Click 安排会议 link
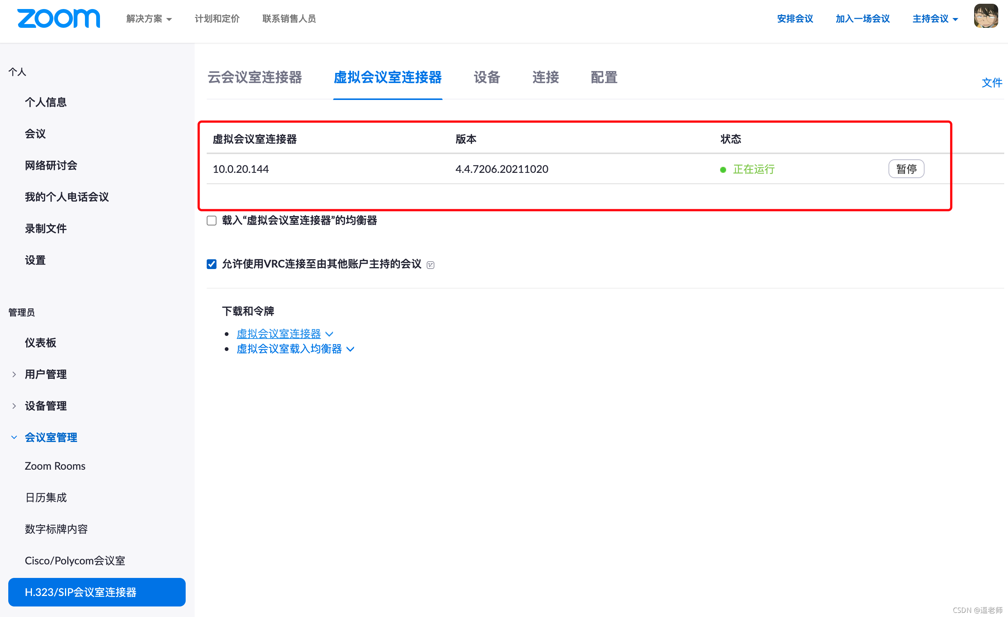The image size is (1008, 617). [x=795, y=19]
